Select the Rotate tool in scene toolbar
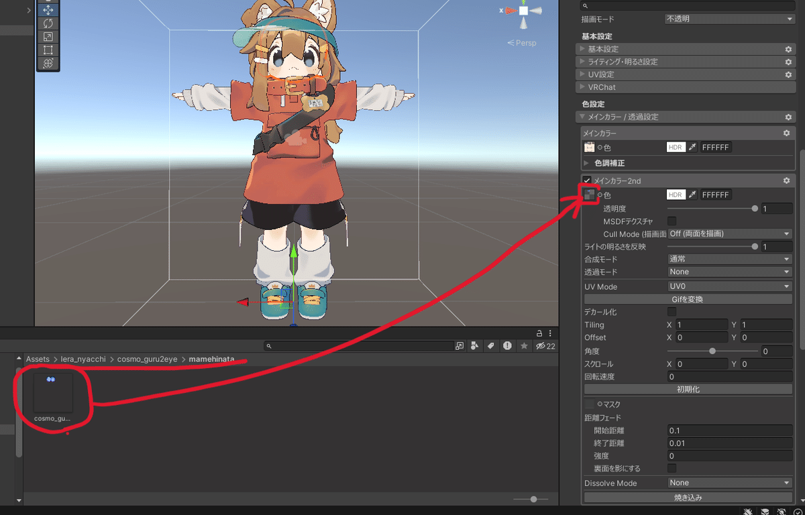805x515 pixels. 48,23
